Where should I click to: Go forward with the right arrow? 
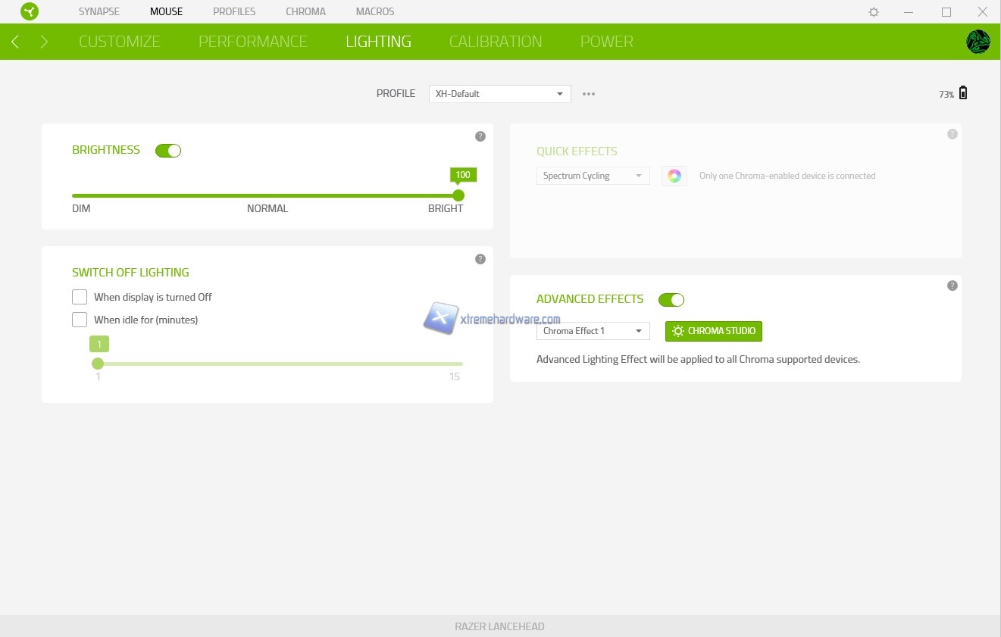(x=44, y=42)
